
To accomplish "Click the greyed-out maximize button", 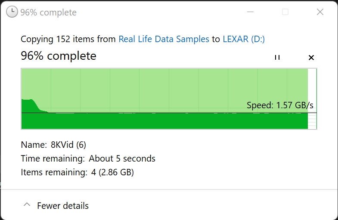I will click(x=285, y=12).
